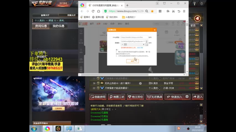Click the CF power icon

click(201, 4)
